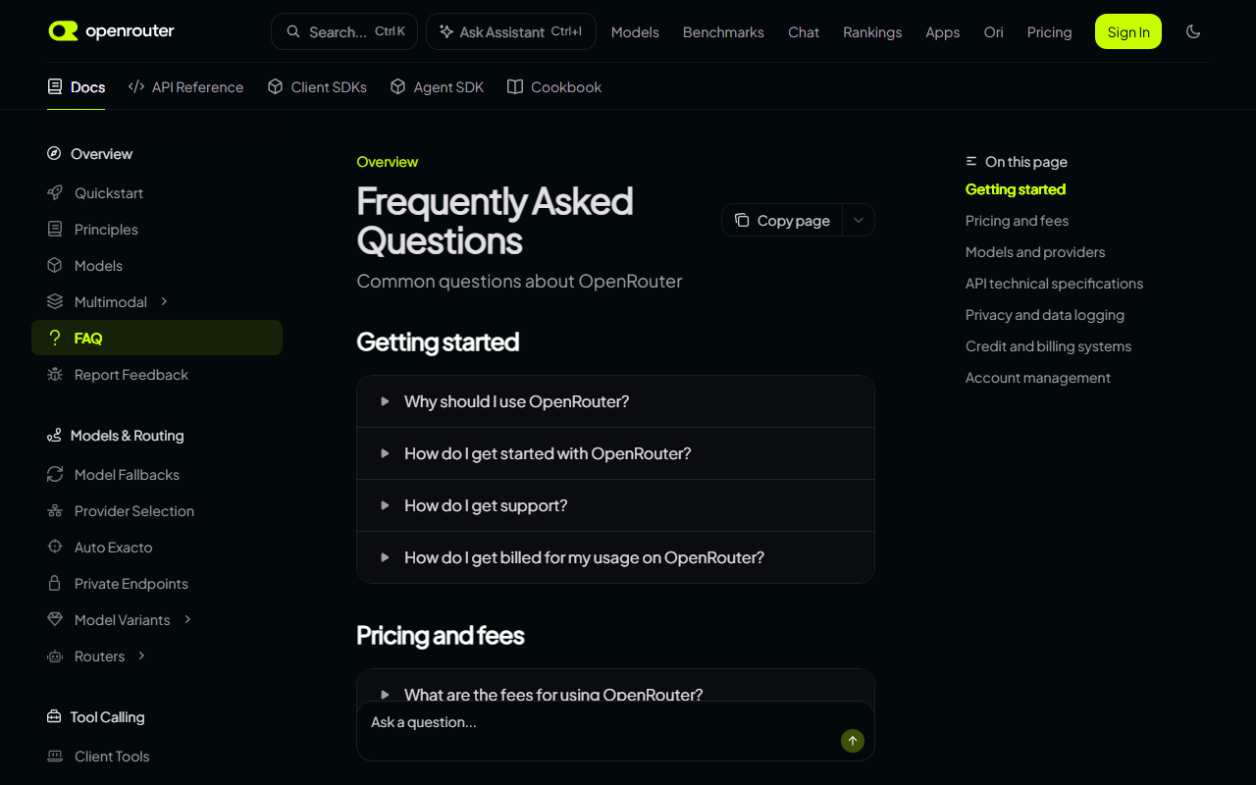Expand "Why should I use OpenRouter?" question
The width and height of the screenshot is (1256, 785).
[x=615, y=401]
